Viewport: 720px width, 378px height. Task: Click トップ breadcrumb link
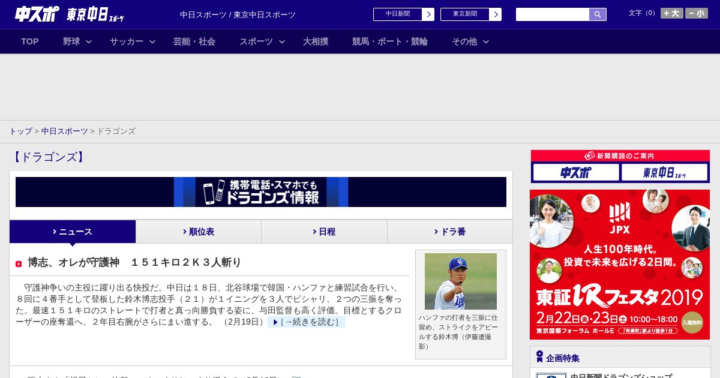tap(21, 131)
